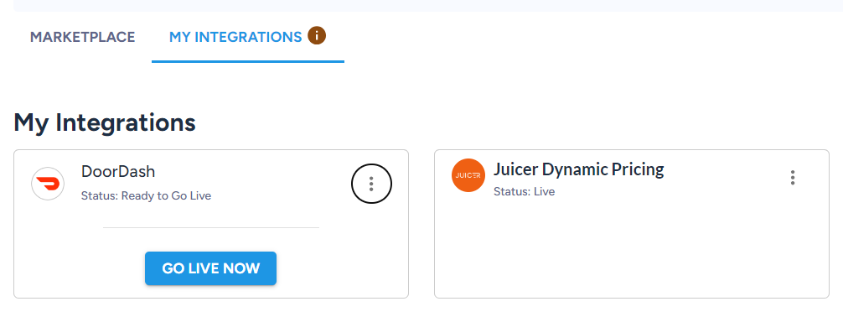Screen dimensions: 843x317
Task: Click the empty area of the Juicer card
Action: coord(632,247)
